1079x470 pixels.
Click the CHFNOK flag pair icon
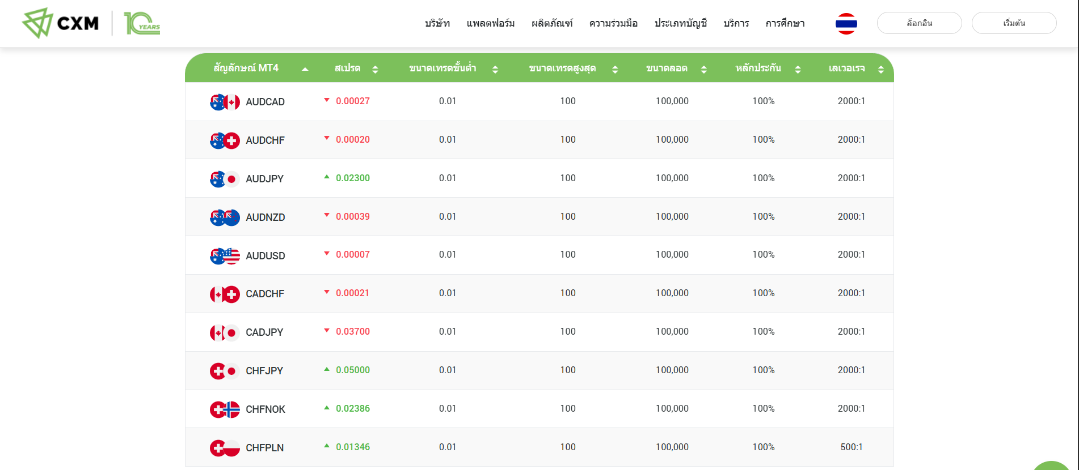coord(225,409)
